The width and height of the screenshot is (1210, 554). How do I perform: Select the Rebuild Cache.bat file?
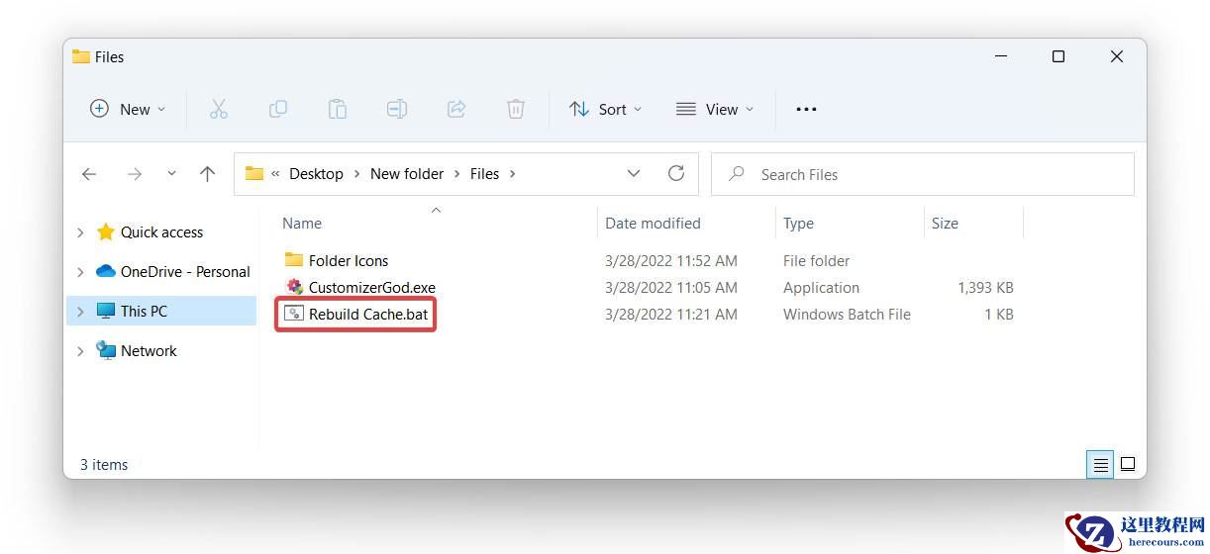pyautogui.click(x=367, y=315)
